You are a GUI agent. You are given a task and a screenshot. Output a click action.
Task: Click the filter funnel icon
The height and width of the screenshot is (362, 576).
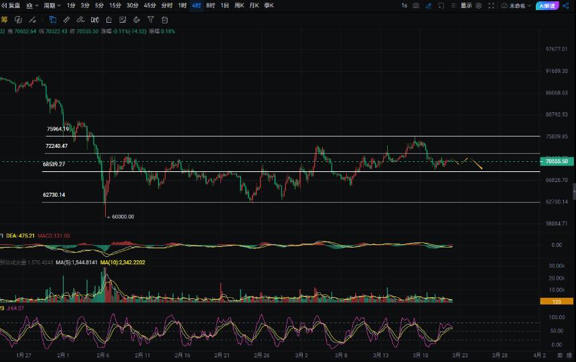(150, 20)
